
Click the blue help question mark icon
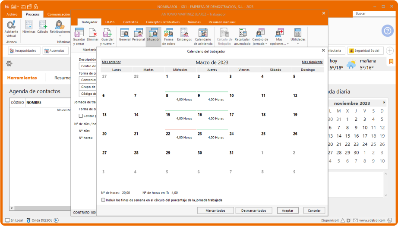(387, 31)
